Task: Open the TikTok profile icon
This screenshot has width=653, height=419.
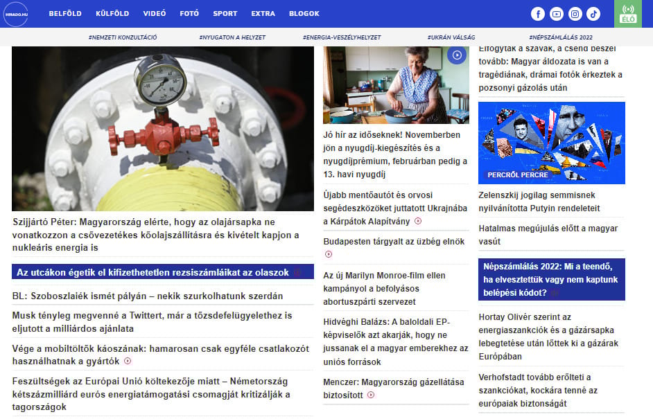Action: click(x=593, y=14)
